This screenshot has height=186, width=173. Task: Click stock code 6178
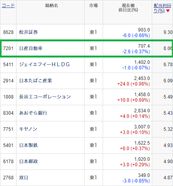pyautogui.click(x=8, y=162)
